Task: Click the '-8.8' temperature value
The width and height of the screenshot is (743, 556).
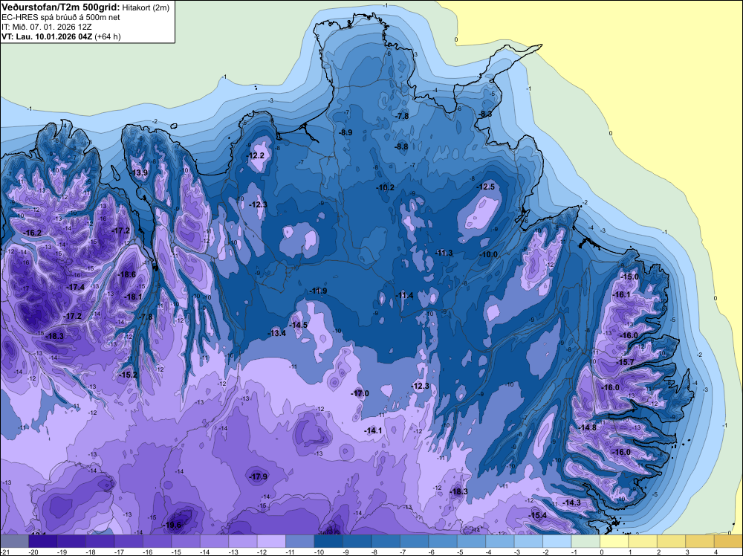Action: tap(401, 146)
